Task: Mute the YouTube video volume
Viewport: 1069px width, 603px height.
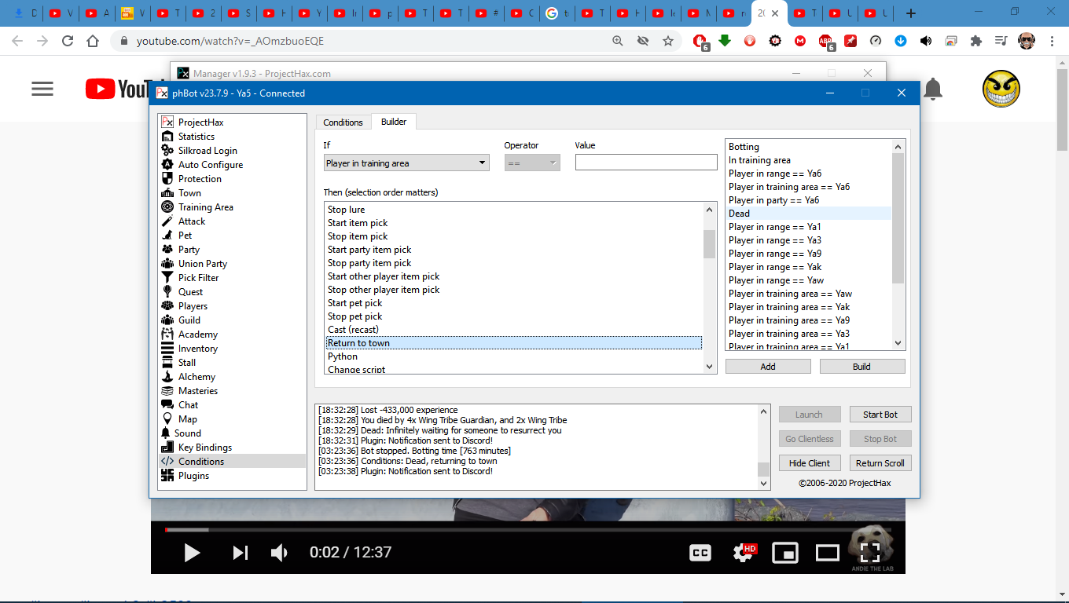Action: point(279,553)
